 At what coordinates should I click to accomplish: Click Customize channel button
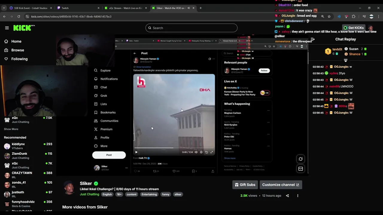281,185
